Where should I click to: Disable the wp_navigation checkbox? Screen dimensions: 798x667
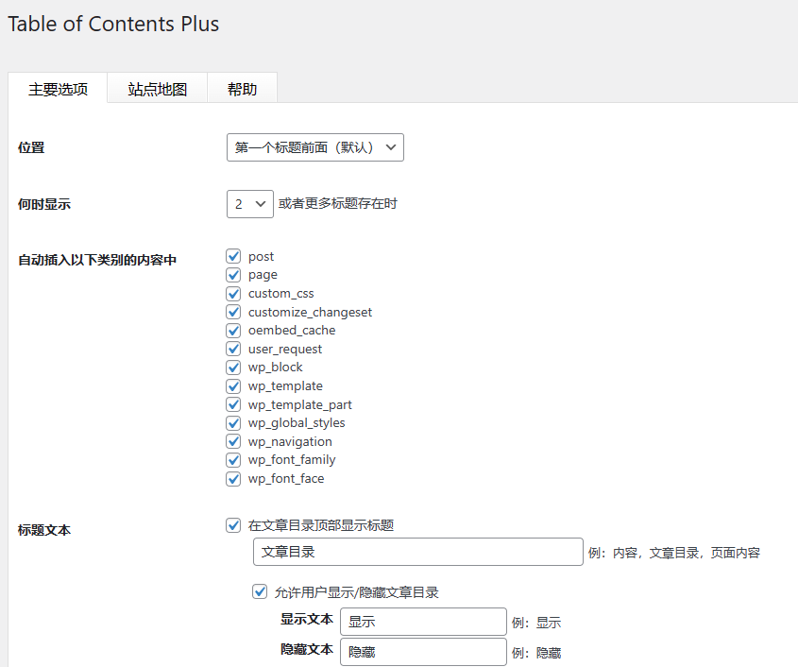coord(233,441)
